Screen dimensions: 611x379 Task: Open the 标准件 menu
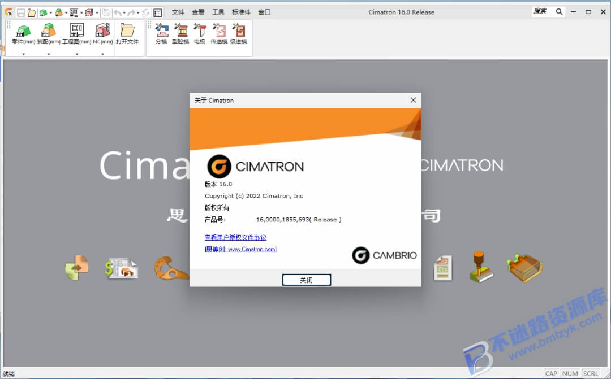coord(241,12)
